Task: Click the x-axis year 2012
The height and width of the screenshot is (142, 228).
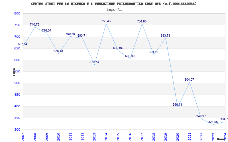Action: point(82,137)
